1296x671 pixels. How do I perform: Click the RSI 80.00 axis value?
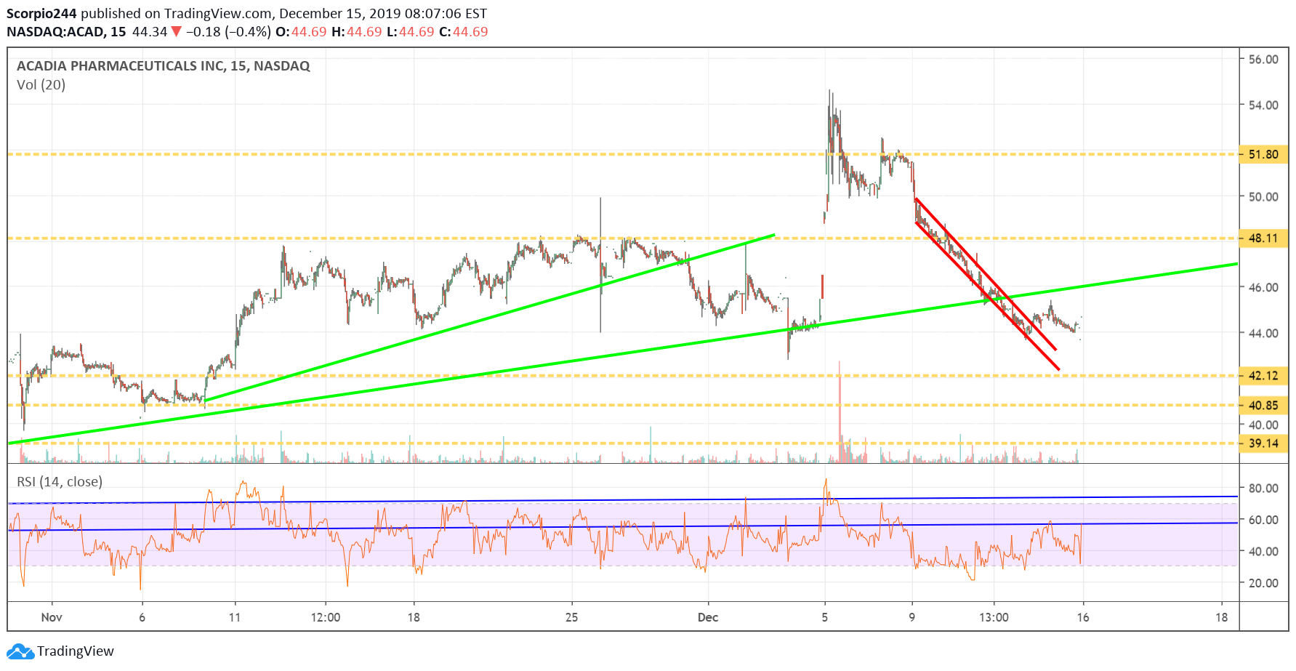tap(1263, 489)
